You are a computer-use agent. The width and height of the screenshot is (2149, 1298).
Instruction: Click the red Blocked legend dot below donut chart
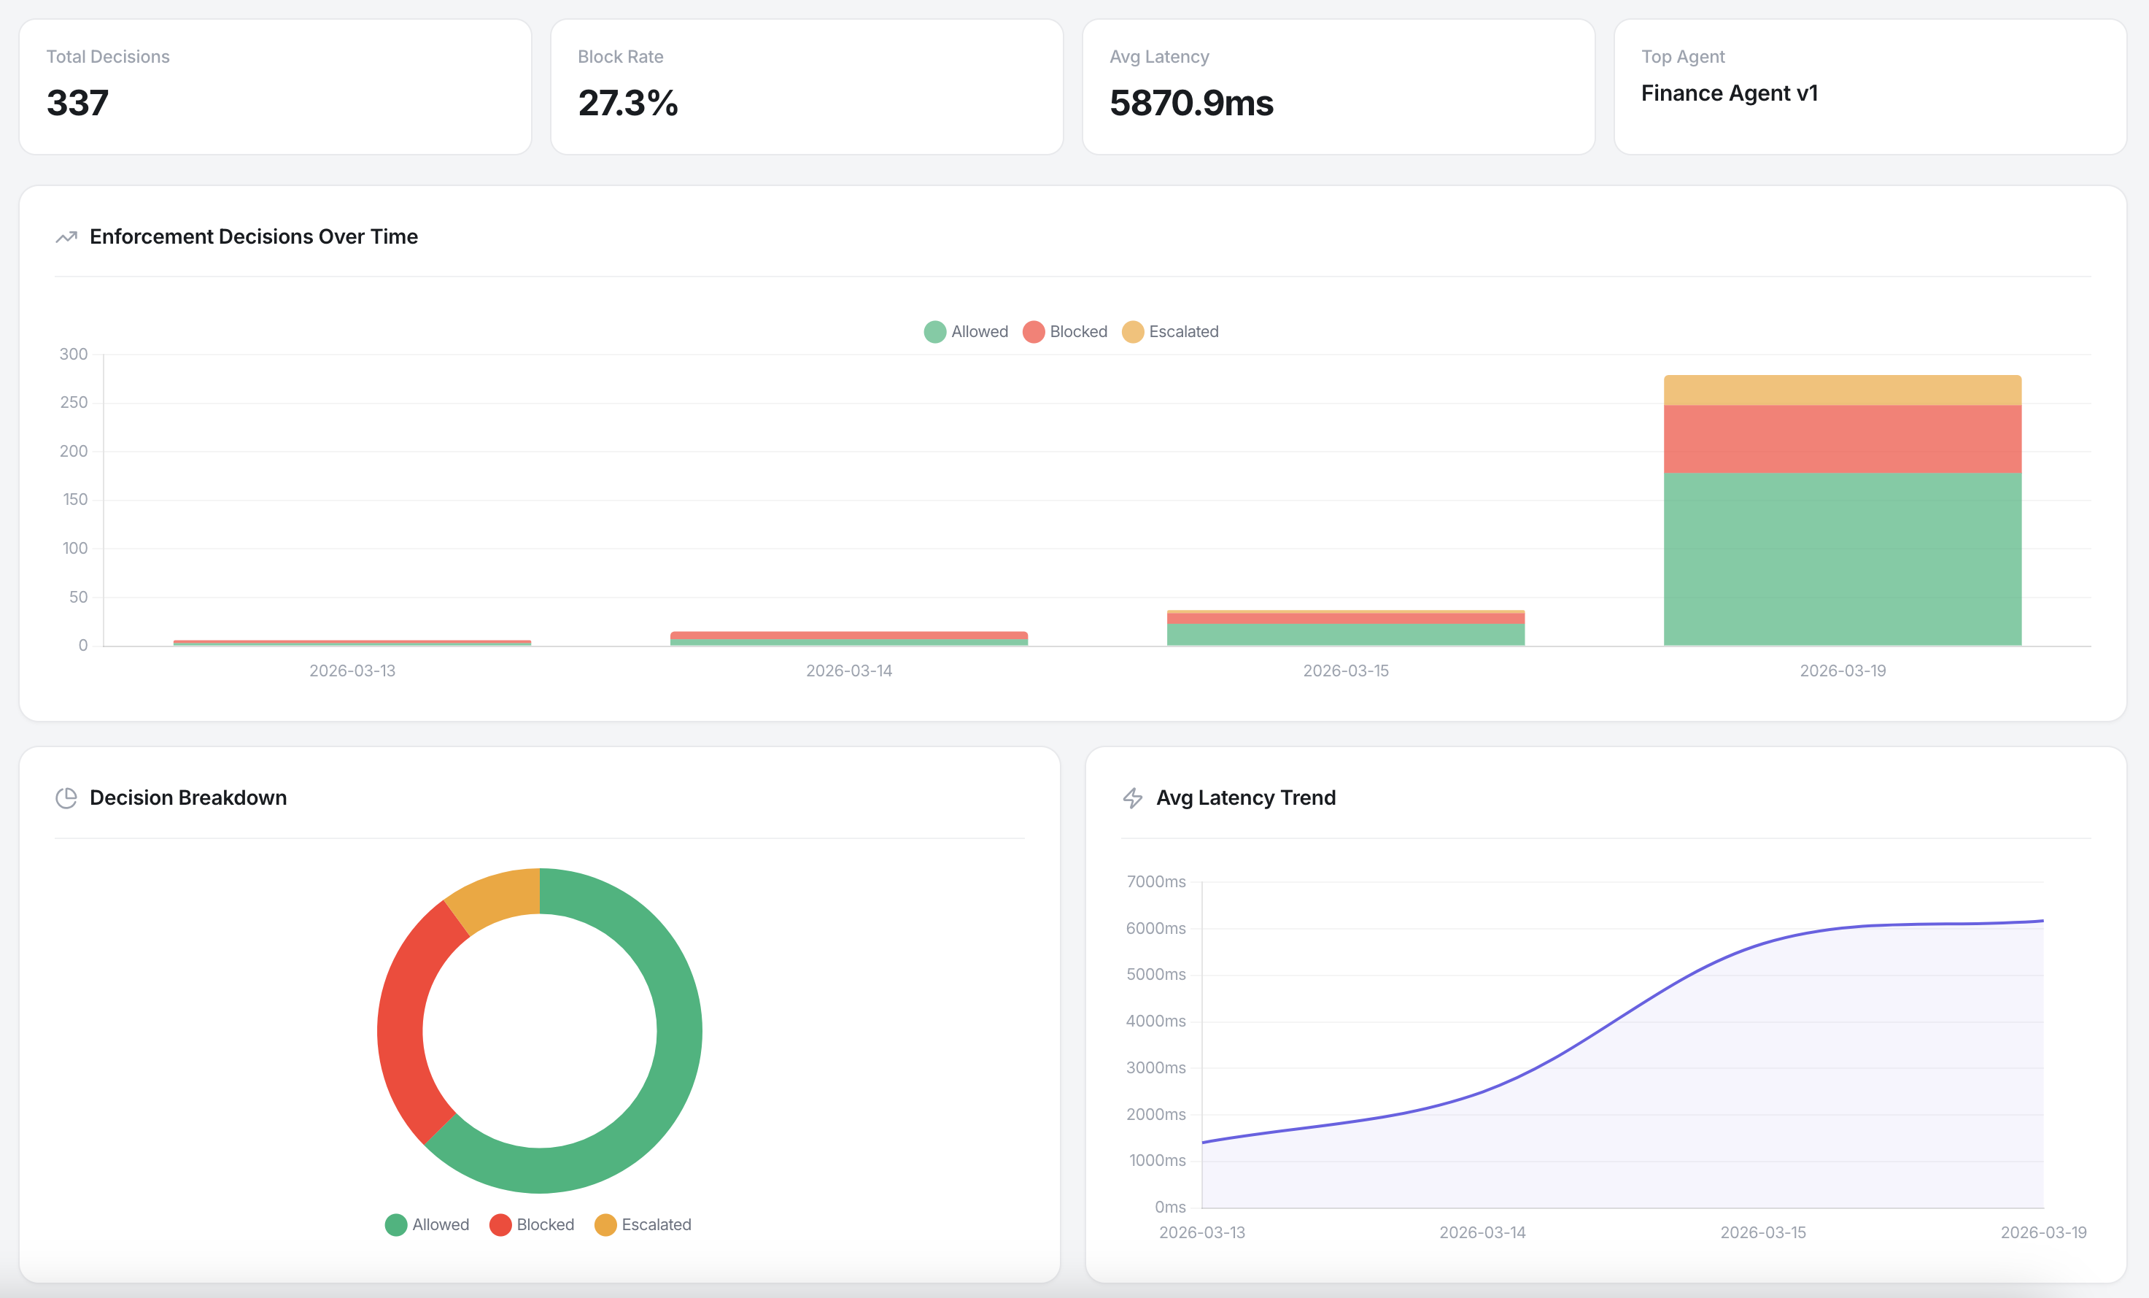point(500,1225)
